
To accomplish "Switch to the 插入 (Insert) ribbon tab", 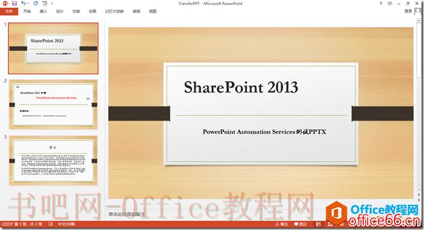I will pyautogui.click(x=43, y=11).
